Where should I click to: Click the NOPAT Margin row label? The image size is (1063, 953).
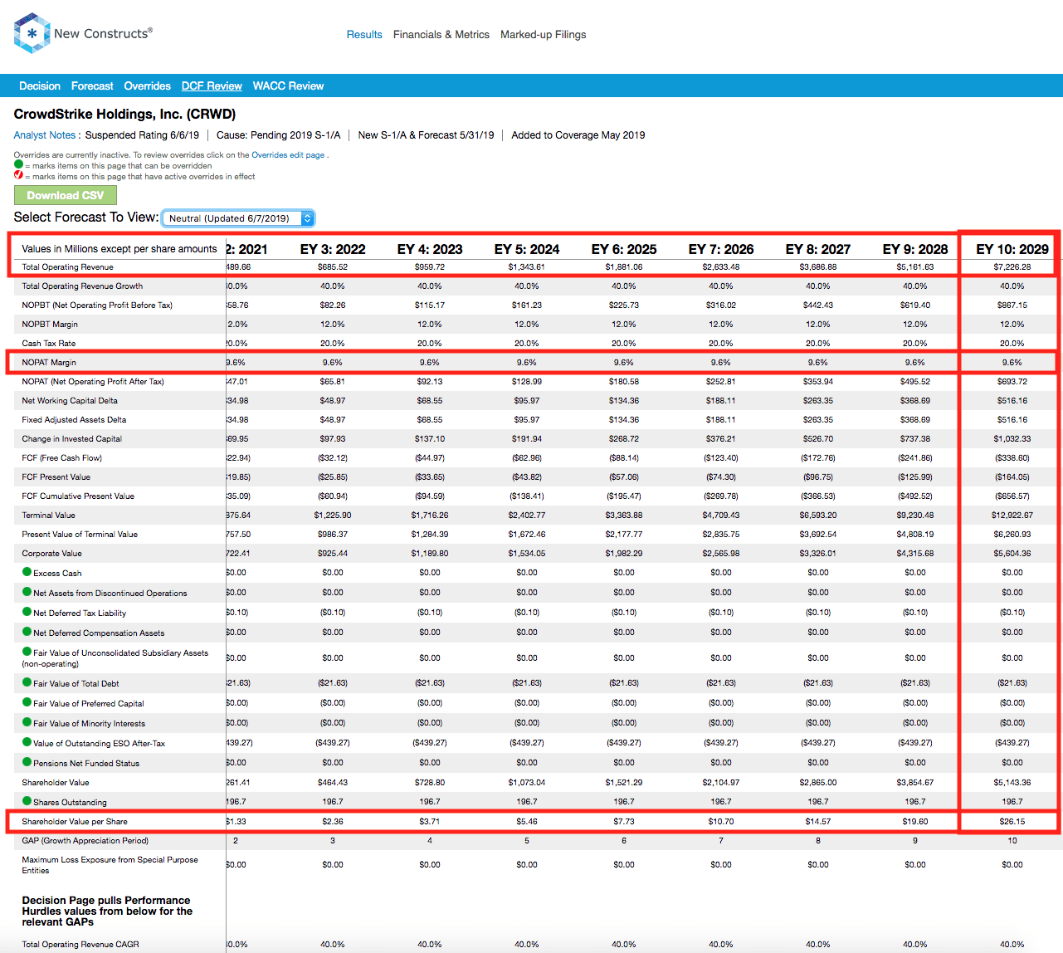pyautogui.click(x=49, y=363)
